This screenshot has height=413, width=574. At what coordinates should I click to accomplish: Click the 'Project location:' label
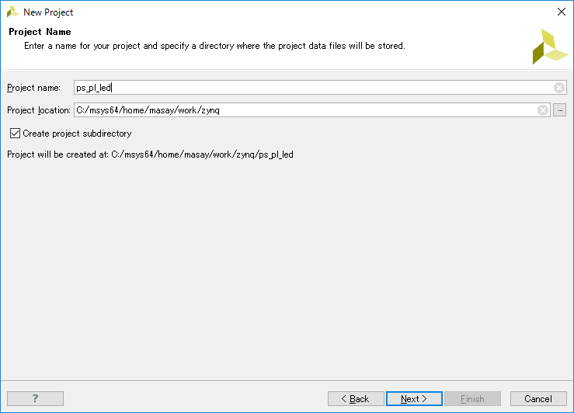[x=38, y=110]
